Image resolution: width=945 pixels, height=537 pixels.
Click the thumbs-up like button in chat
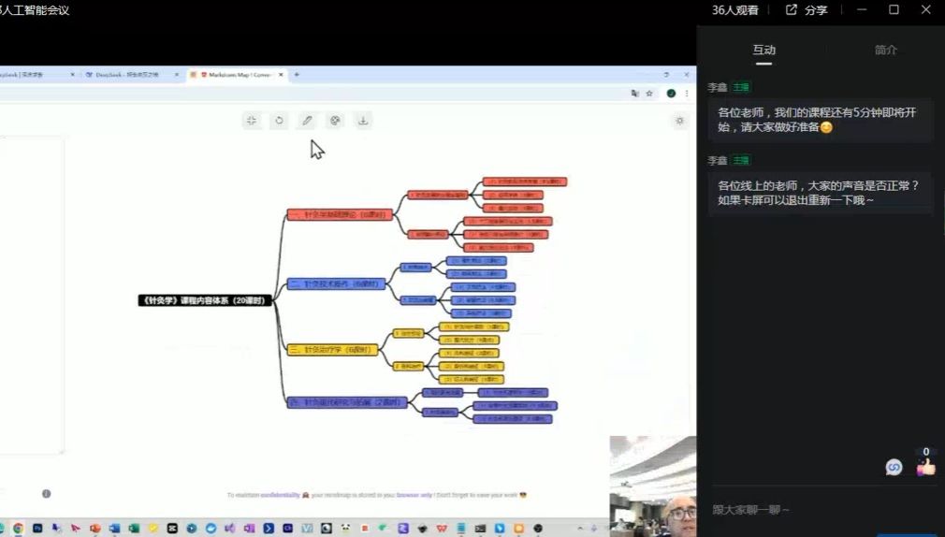point(925,467)
